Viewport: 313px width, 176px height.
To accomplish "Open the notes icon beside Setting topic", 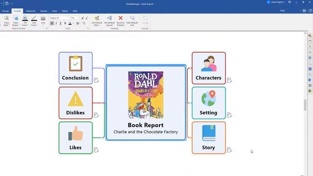I will [x=229, y=115].
